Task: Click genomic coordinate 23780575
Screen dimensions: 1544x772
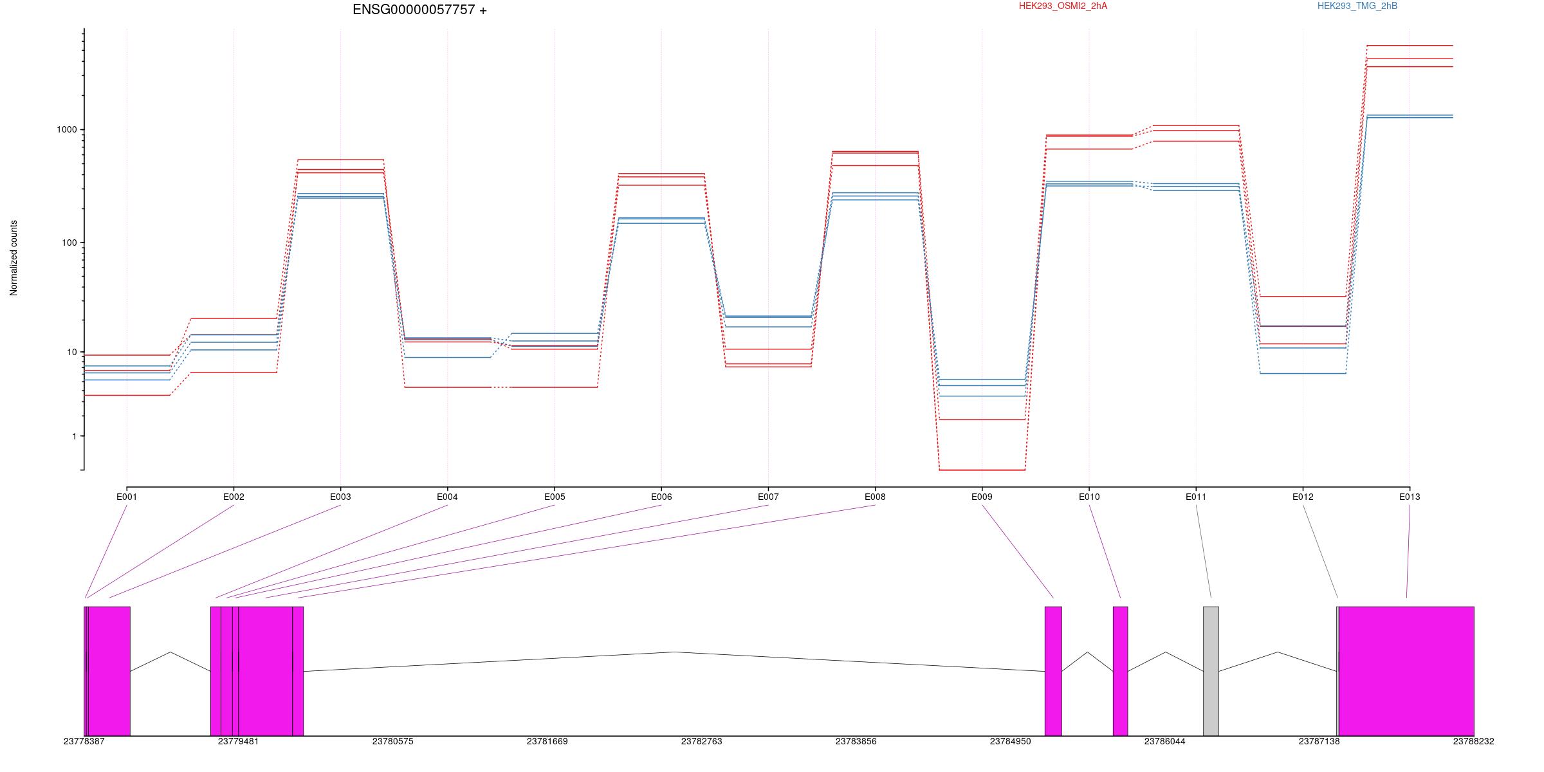Action: 393,741
